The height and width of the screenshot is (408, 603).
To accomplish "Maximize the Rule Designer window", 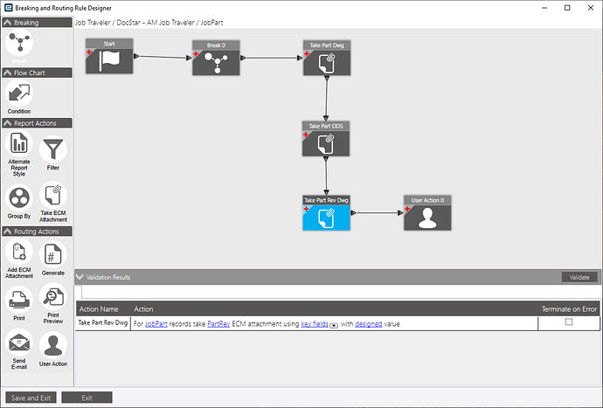I will pos(567,8).
